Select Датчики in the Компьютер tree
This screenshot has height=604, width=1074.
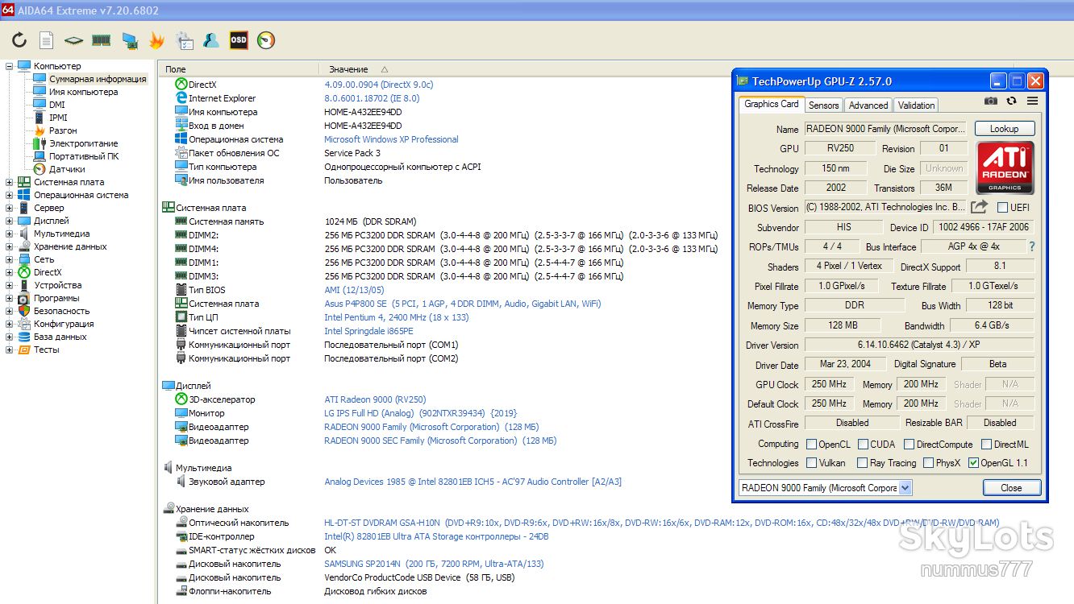(x=67, y=169)
